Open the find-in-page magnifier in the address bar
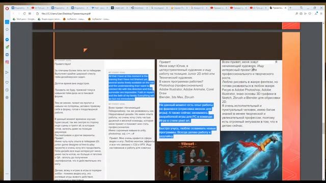The width and height of the screenshot is (326, 183). click(296, 14)
